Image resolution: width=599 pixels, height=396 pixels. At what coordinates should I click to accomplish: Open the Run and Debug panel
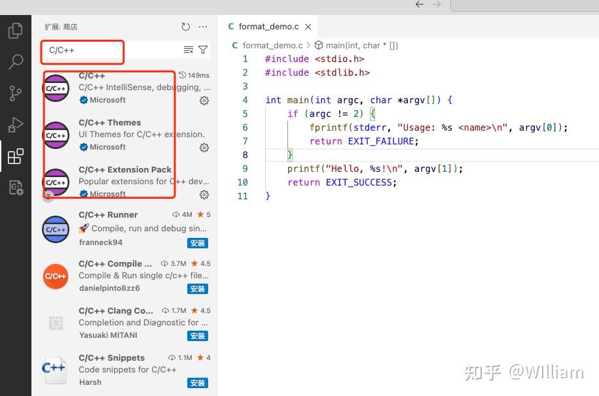(16, 125)
